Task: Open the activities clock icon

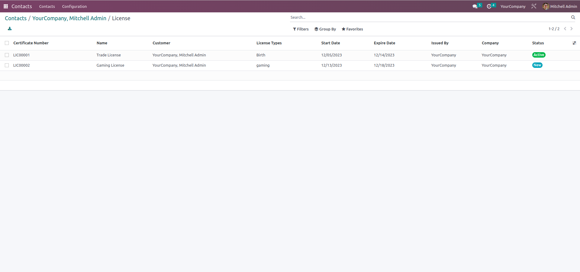Action: pos(489,6)
